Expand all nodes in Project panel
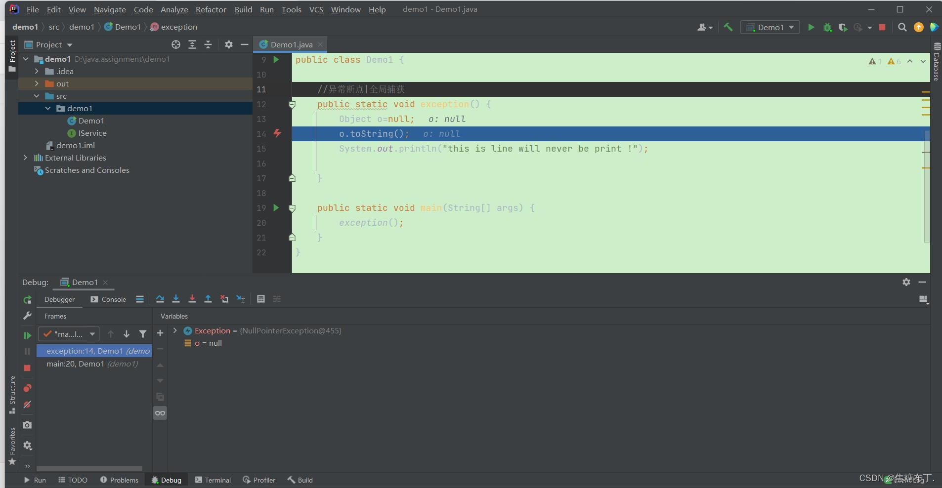 pyautogui.click(x=192, y=44)
